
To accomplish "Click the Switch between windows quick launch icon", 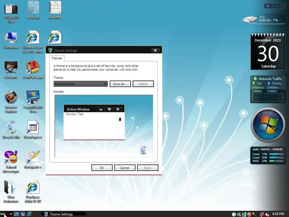I will tap(23, 214).
